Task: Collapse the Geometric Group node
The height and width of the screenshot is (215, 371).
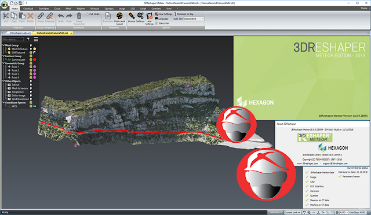Action: (x=3, y=63)
